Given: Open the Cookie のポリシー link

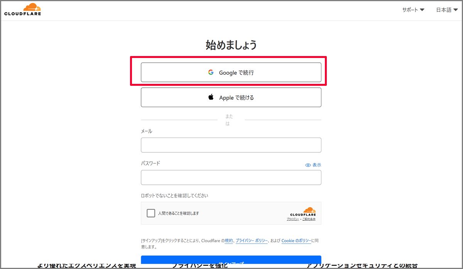Looking at the screenshot, I should coord(296,241).
